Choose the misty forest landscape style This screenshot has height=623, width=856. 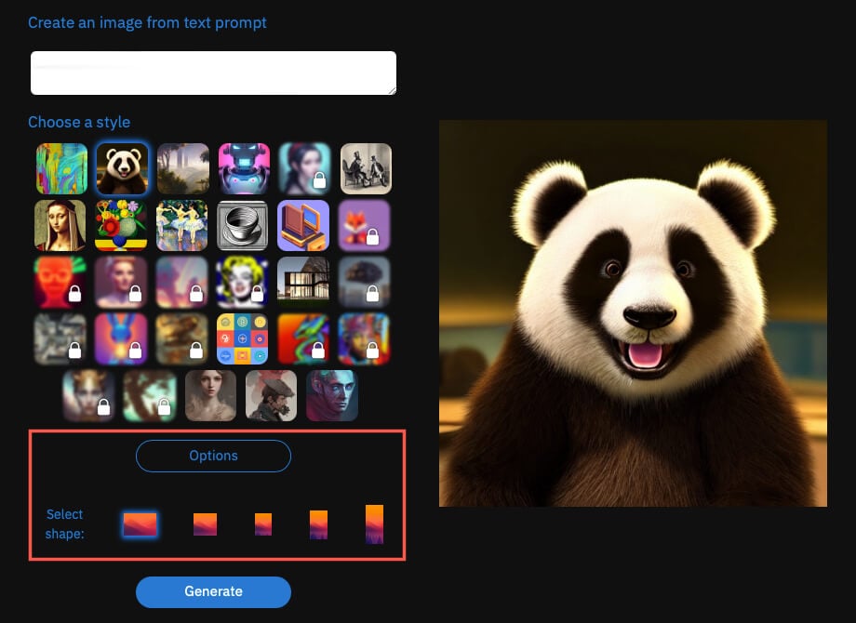(182, 168)
